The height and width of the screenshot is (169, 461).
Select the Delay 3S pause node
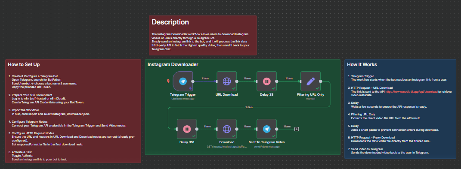266,81
